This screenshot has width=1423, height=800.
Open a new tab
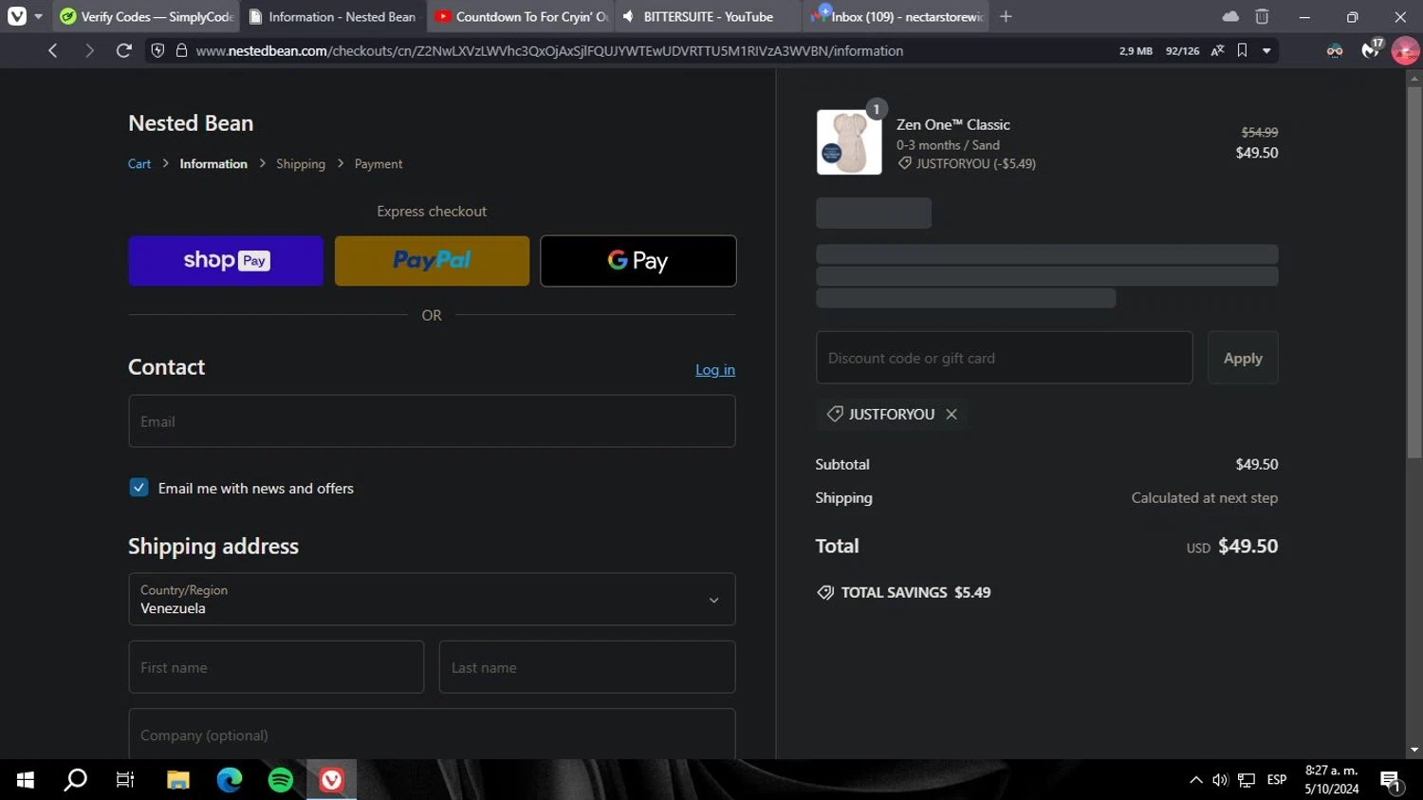(1006, 16)
